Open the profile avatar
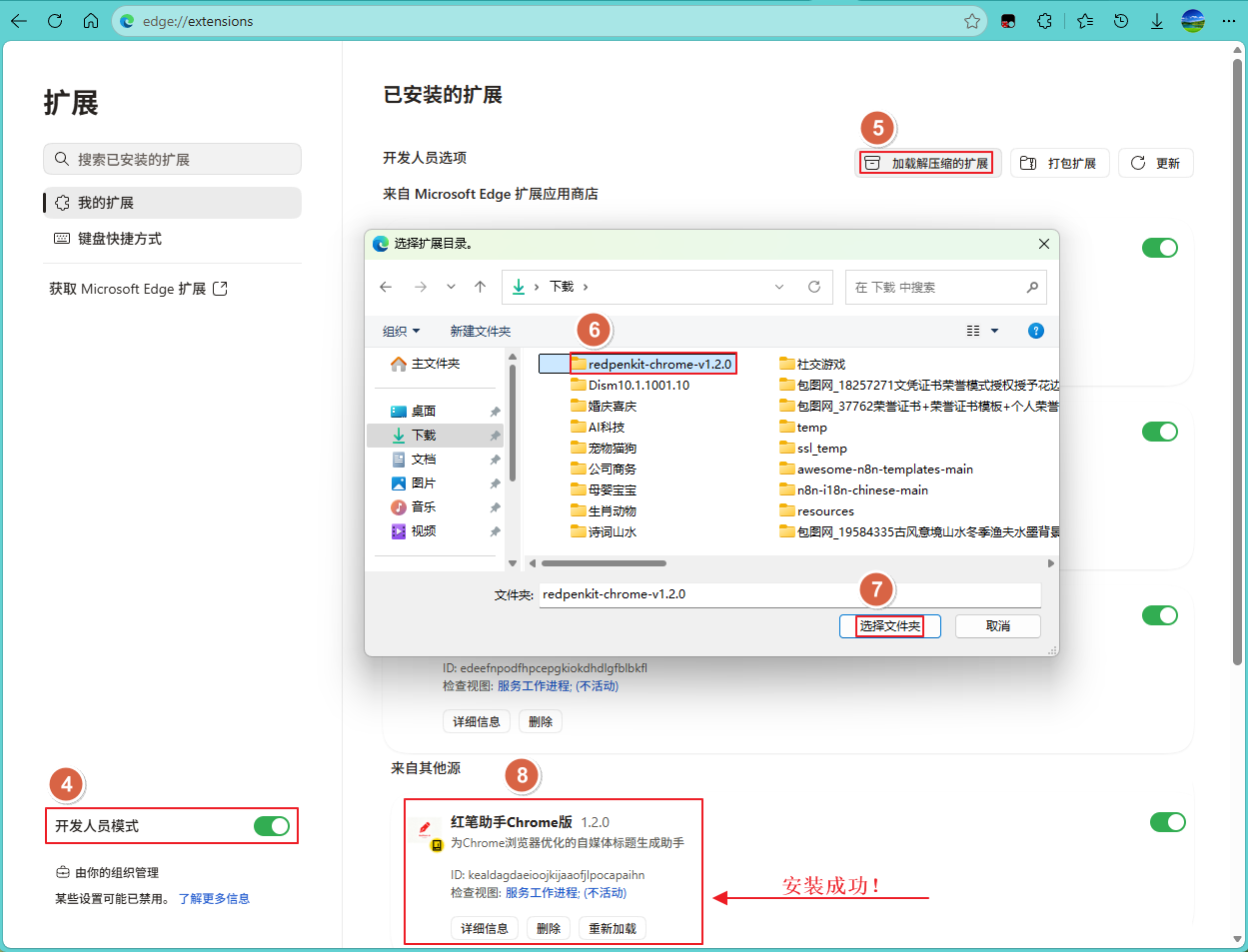 click(1193, 21)
